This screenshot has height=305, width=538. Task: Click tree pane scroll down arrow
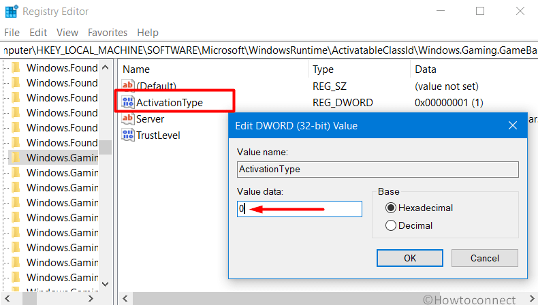pyautogui.click(x=106, y=284)
